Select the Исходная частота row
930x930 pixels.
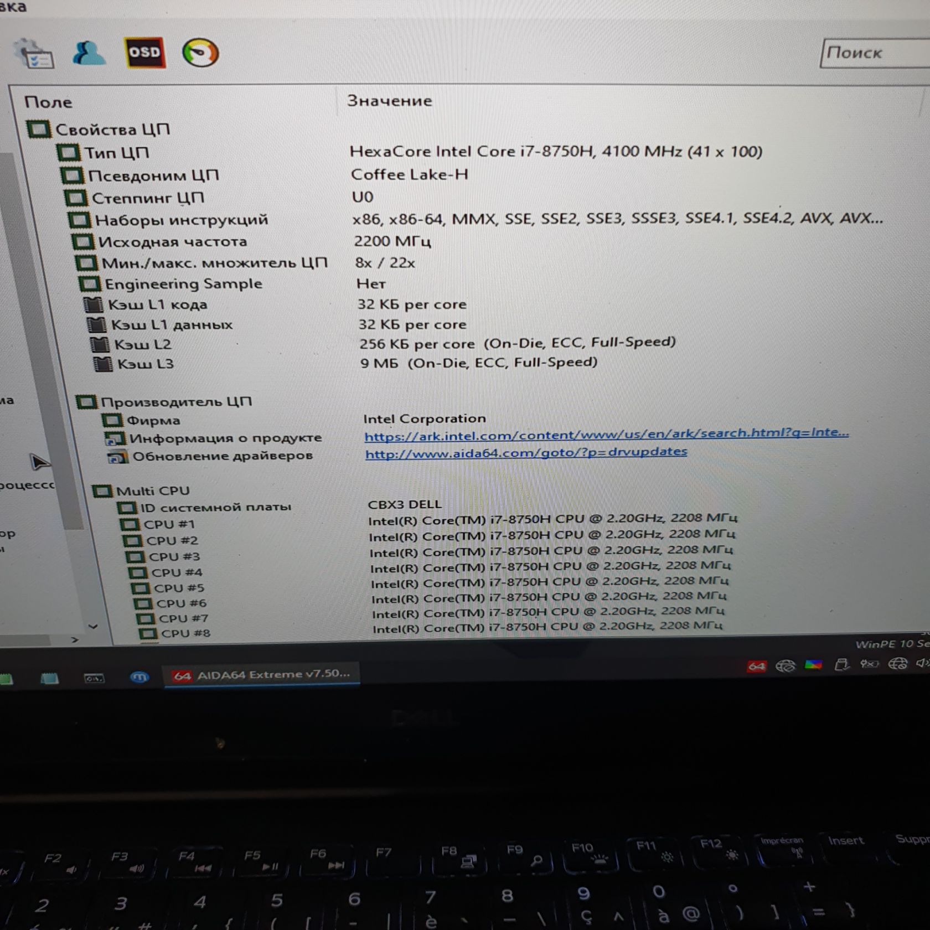click(251, 241)
